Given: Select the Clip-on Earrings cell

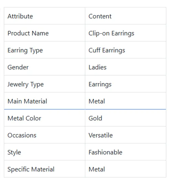Looking at the screenshot, I should [125, 33].
